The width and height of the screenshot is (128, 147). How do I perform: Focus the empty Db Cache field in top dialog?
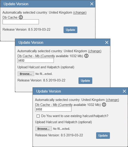(x=21, y=22)
